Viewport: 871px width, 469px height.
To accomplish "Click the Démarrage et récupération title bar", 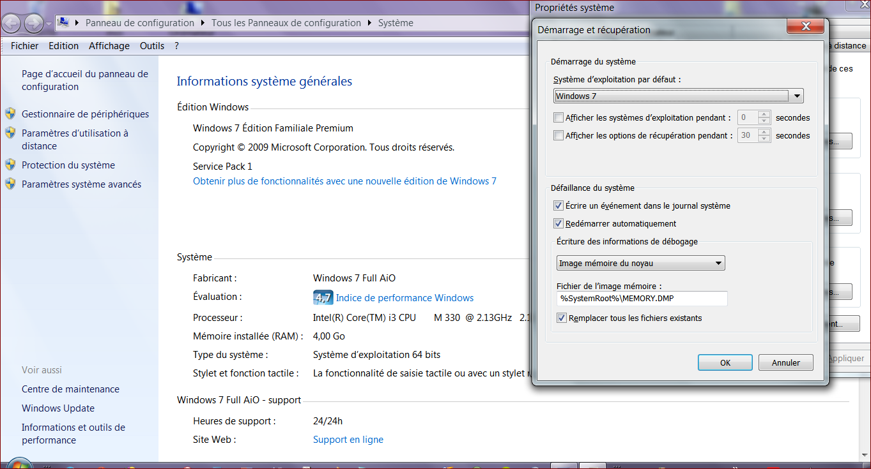I will click(594, 29).
